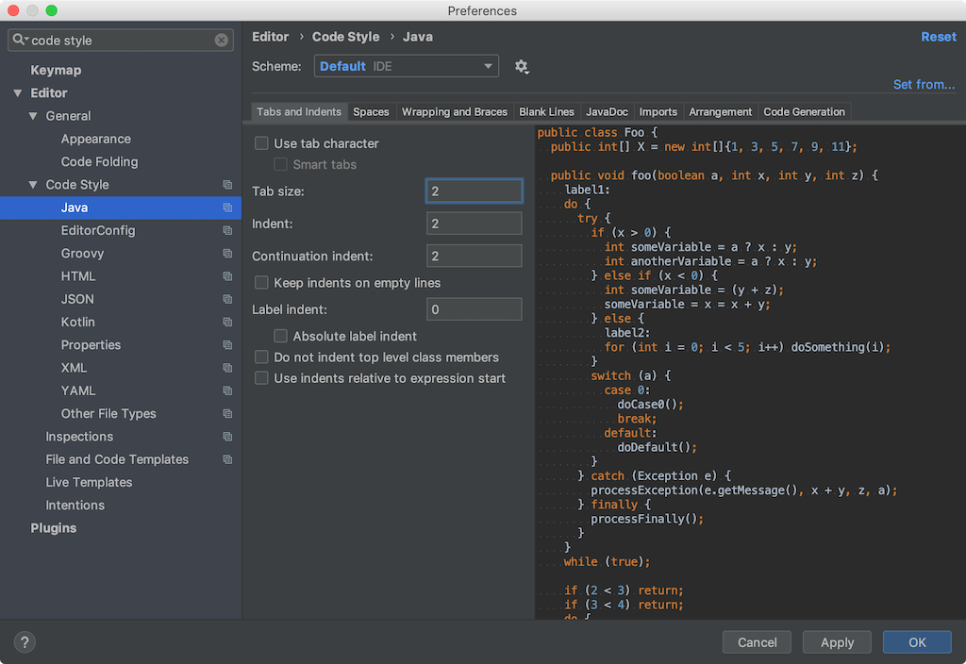The image size is (966, 664).
Task: Click the copy settings icon beside Inspections
Action: pos(226,436)
